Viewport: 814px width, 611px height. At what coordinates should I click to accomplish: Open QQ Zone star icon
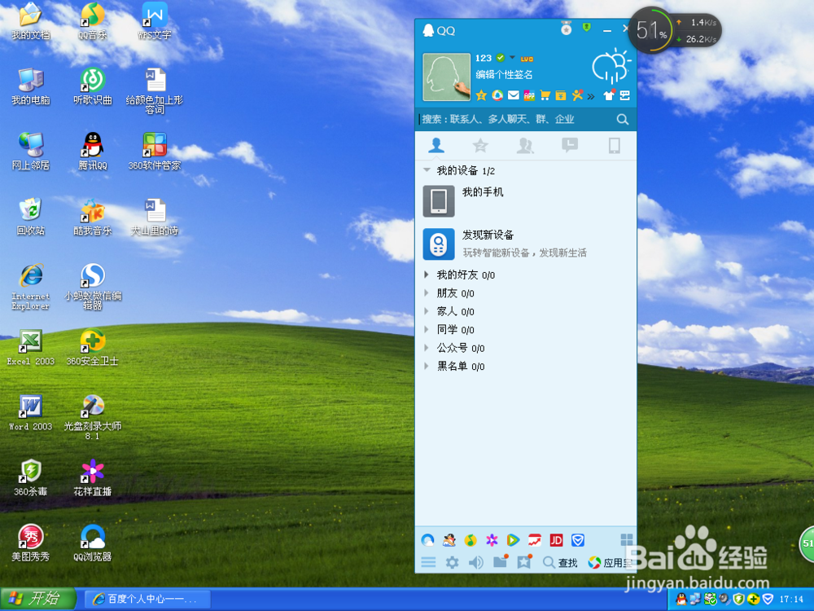(481, 95)
